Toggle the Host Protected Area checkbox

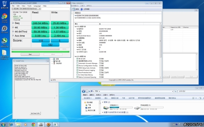pyautogui.click(x=77, y=72)
